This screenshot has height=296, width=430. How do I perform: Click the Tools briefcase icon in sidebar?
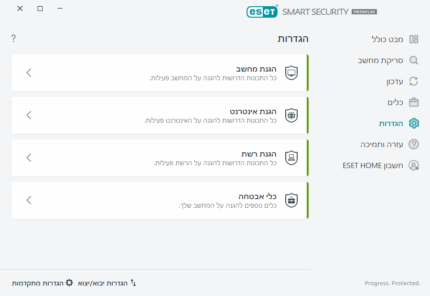pyautogui.click(x=414, y=102)
